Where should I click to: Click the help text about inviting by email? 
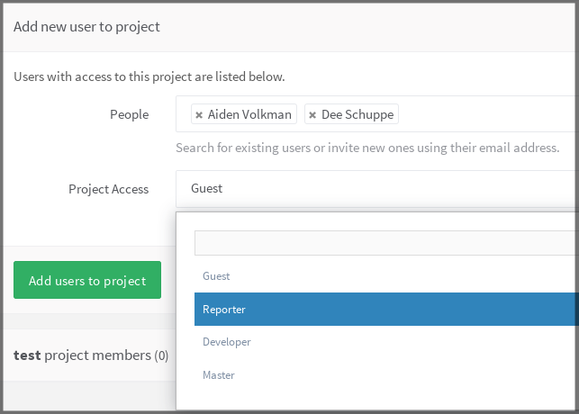pos(367,148)
